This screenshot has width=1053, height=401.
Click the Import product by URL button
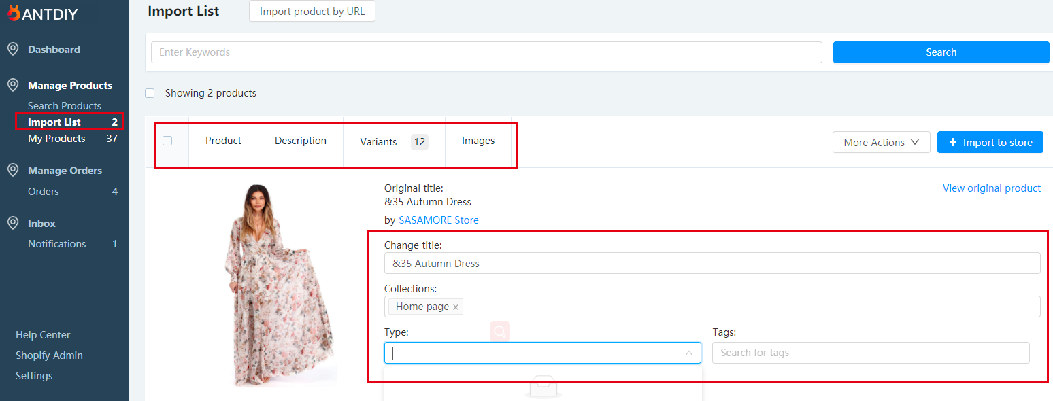point(312,12)
